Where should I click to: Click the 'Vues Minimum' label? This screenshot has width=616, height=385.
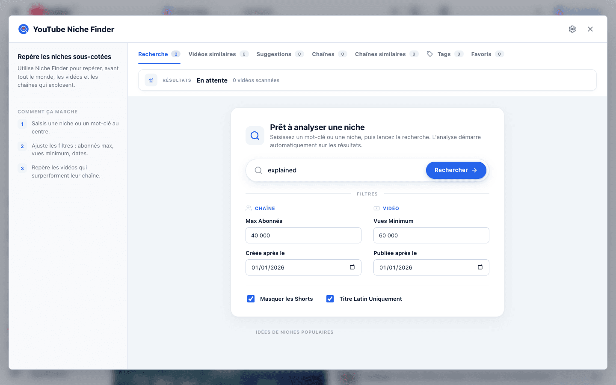[x=394, y=221]
